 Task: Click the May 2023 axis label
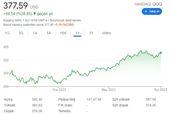pyautogui.click(x=108, y=90)
